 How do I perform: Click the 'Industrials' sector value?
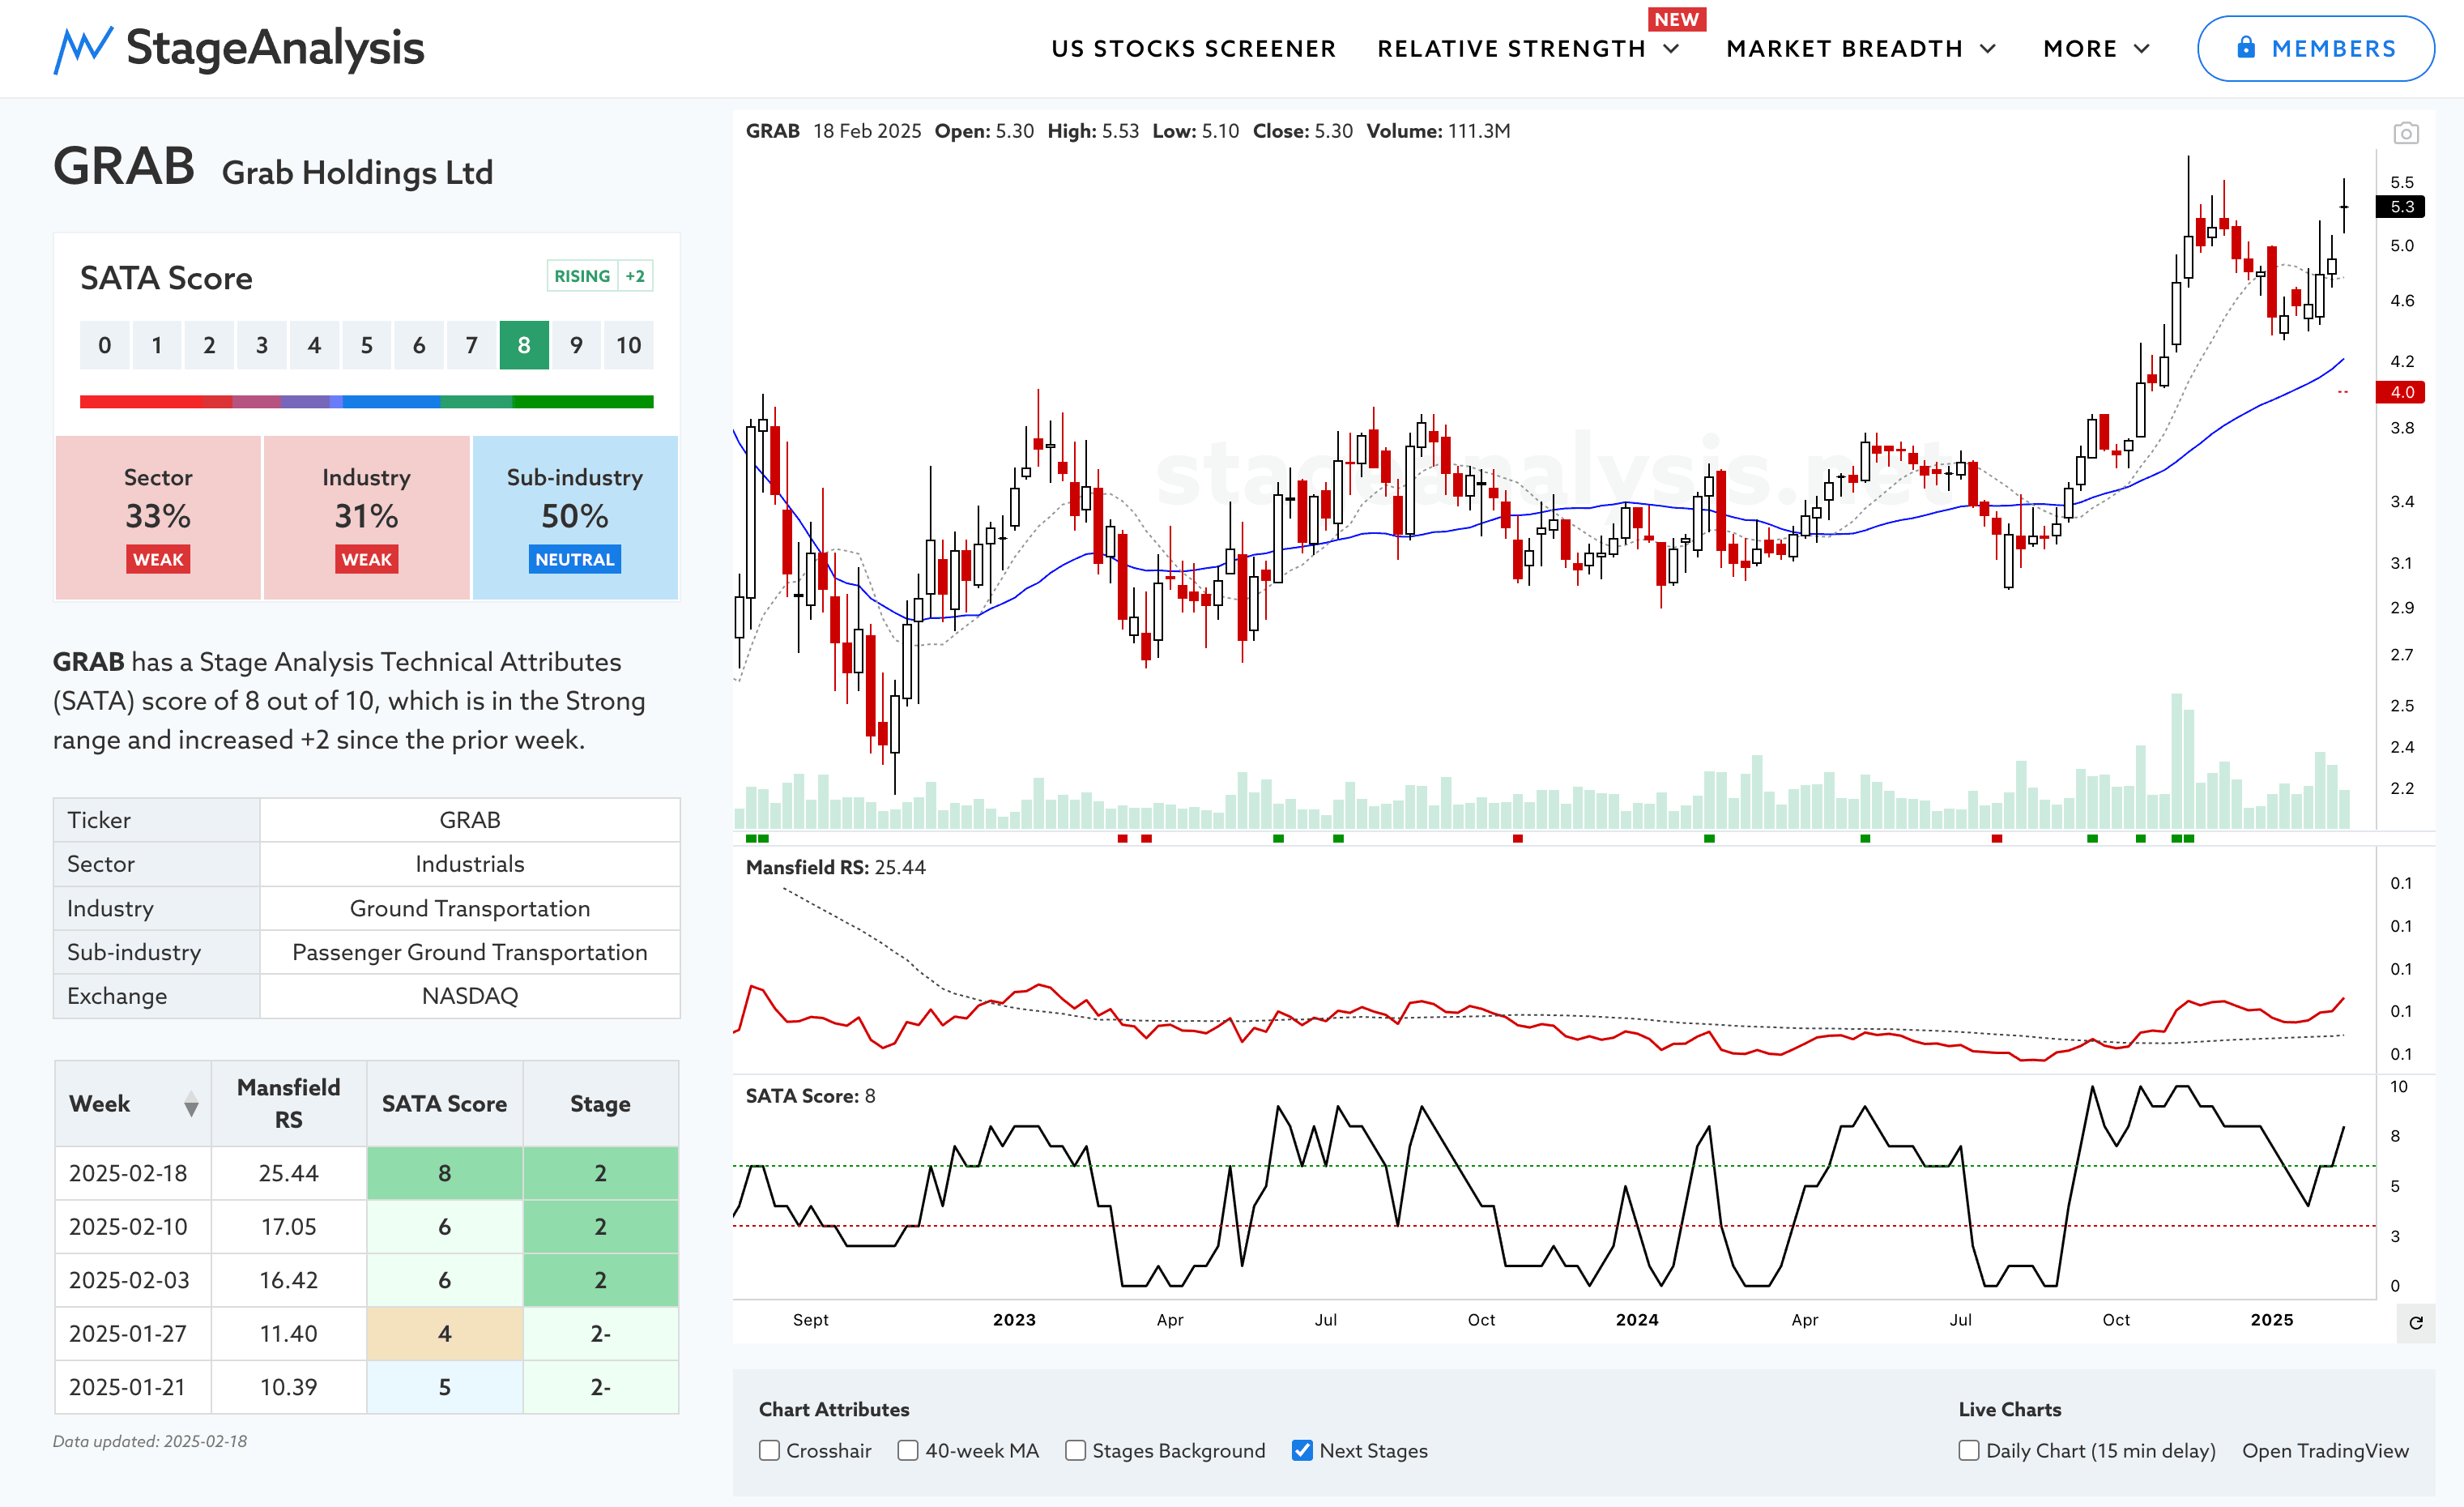click(470, 864)
